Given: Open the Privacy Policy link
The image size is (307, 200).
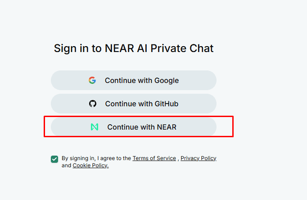Looking at the screenshot, I should coord(199,158).
